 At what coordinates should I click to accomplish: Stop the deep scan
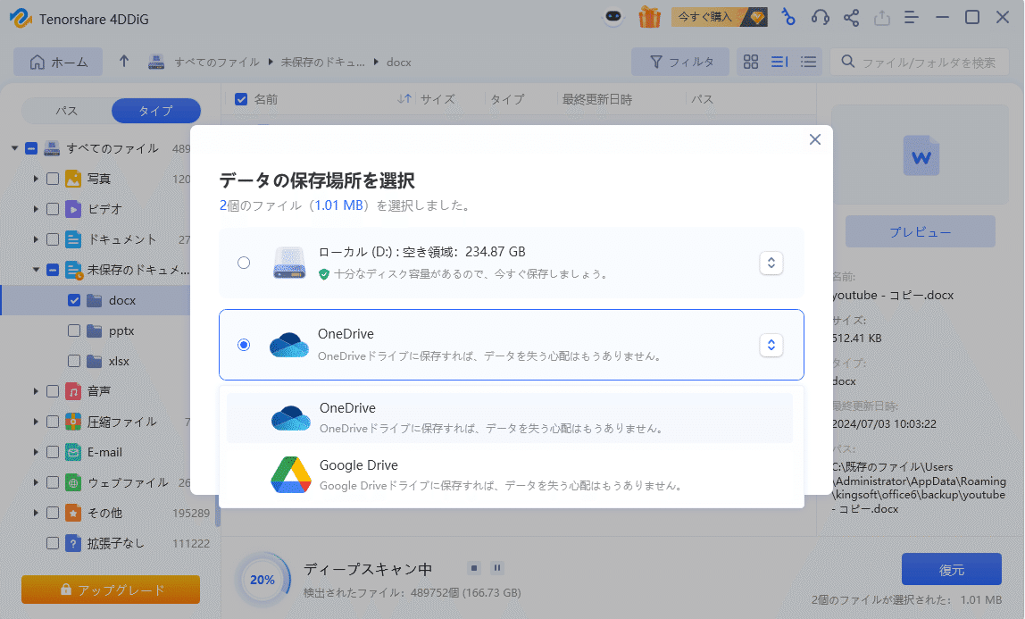coord(475,567)
